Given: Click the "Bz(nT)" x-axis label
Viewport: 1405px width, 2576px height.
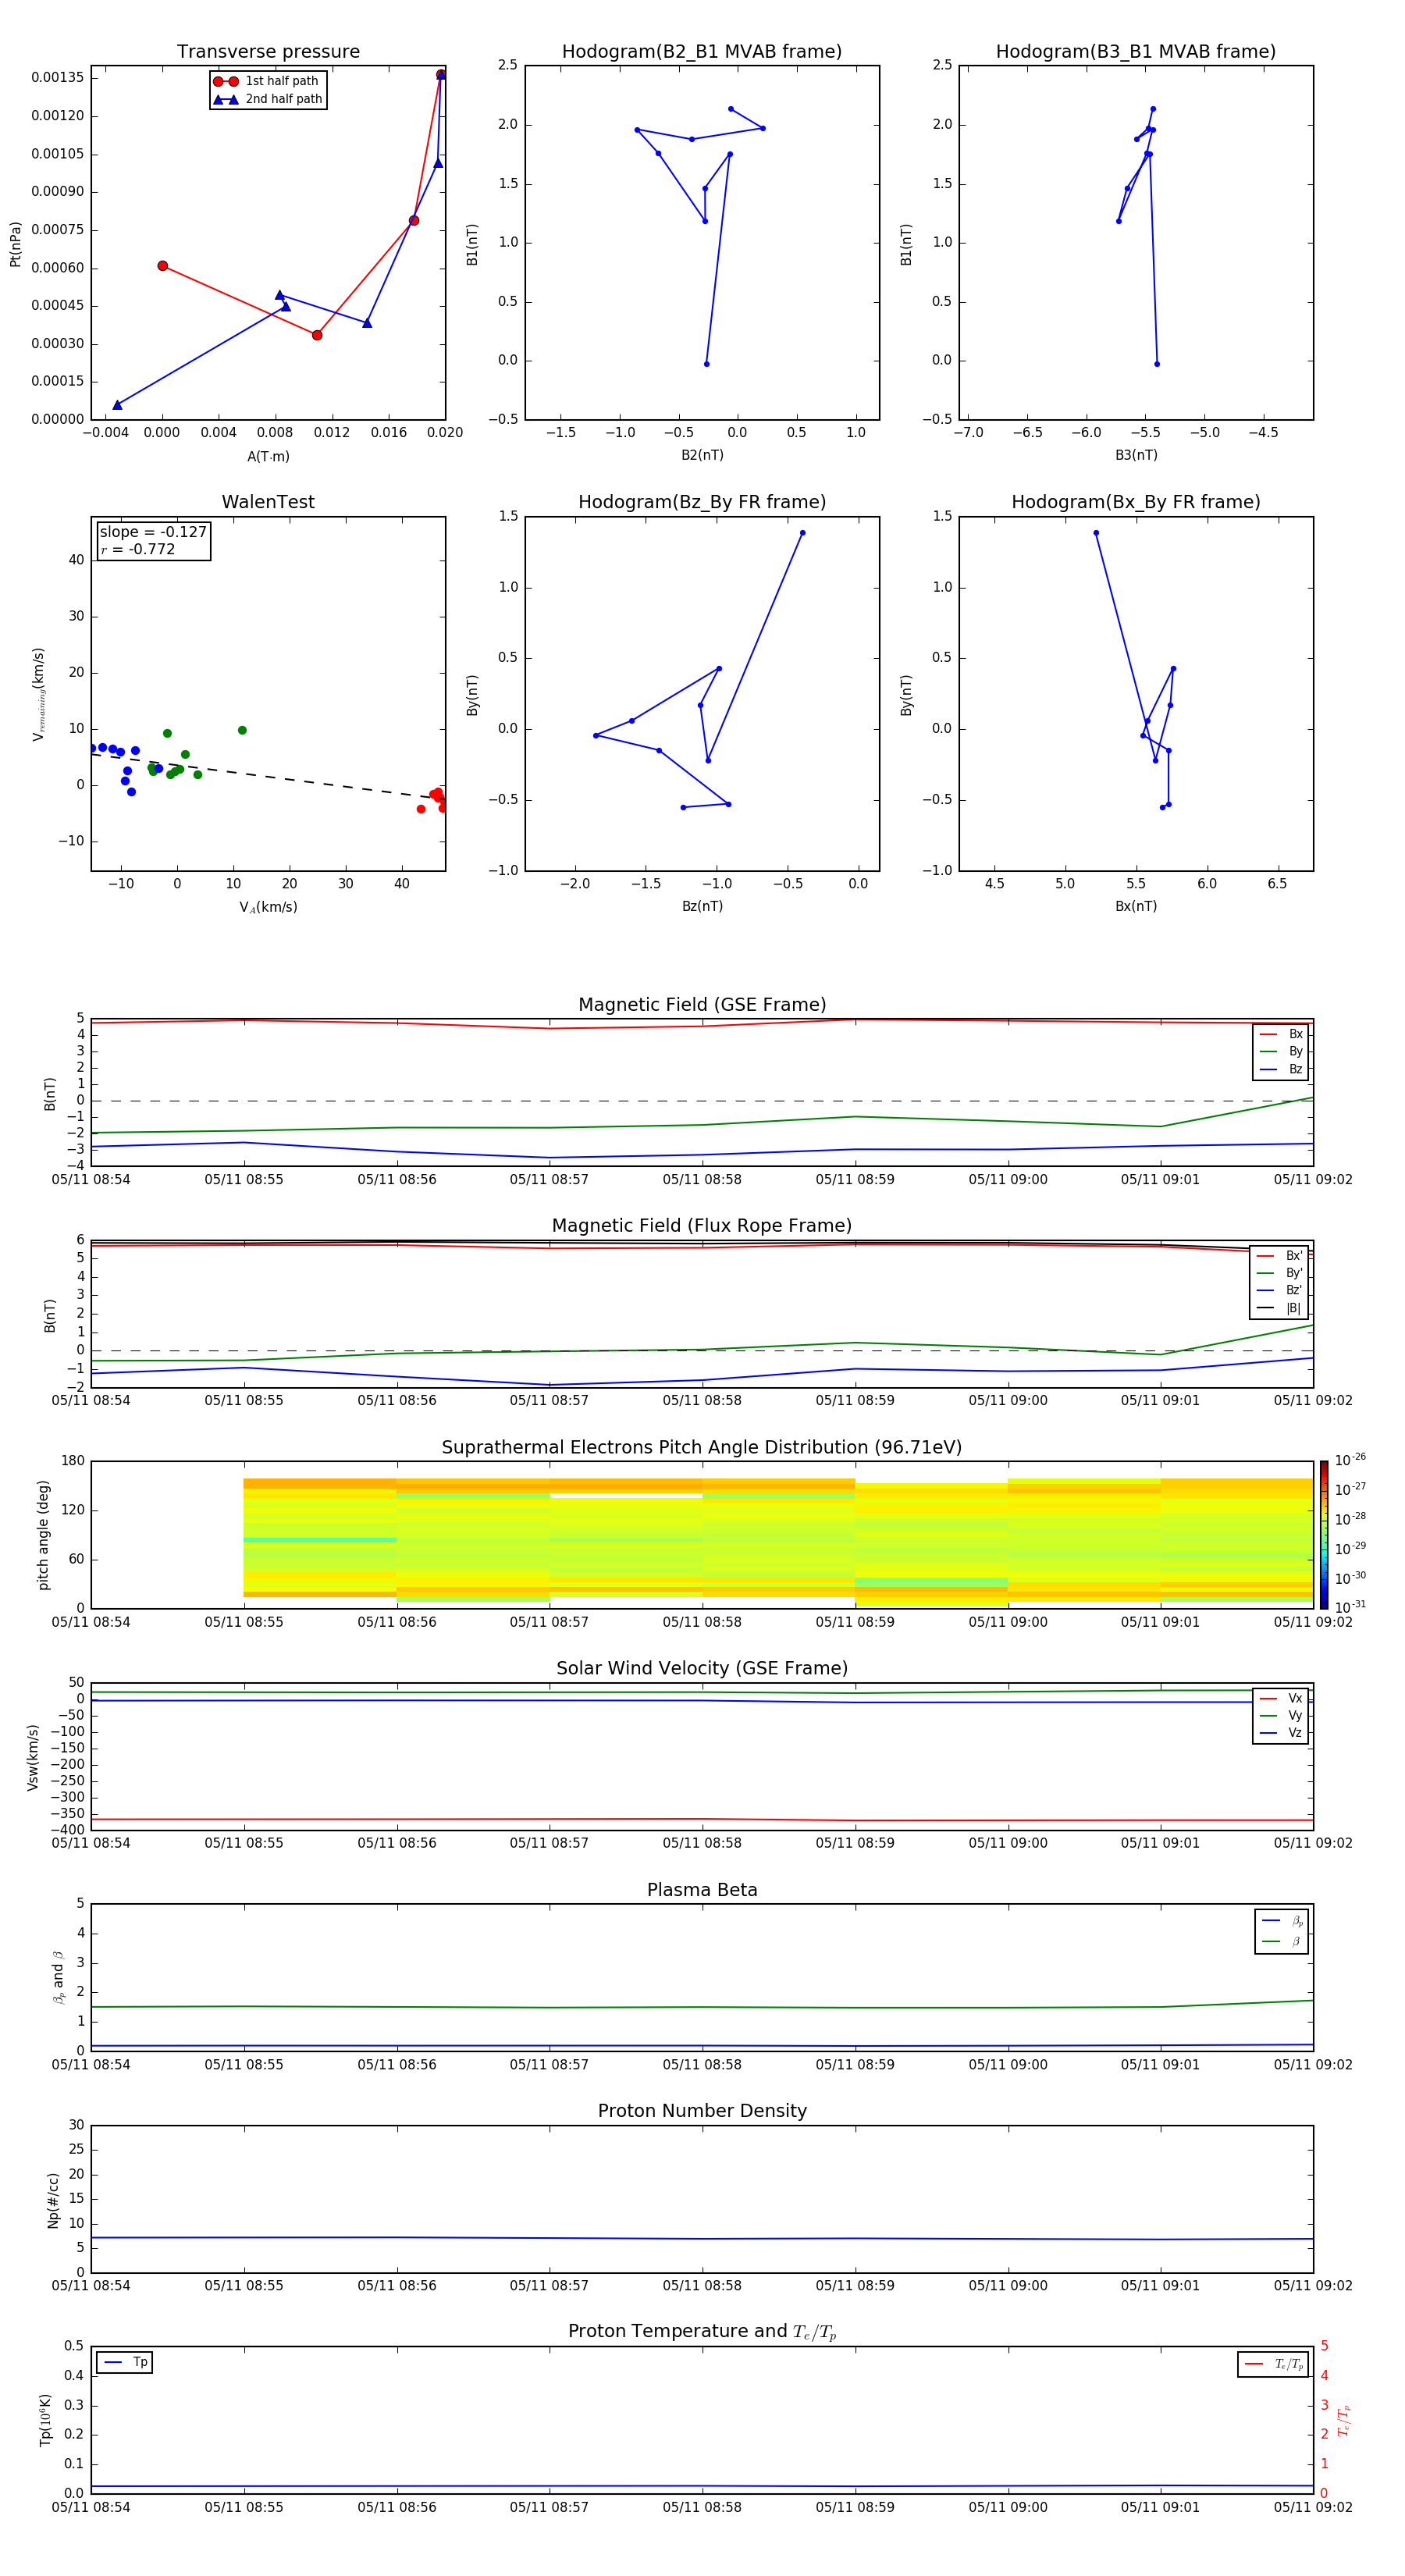Looking at the screenshot, I should click(702, 906).
